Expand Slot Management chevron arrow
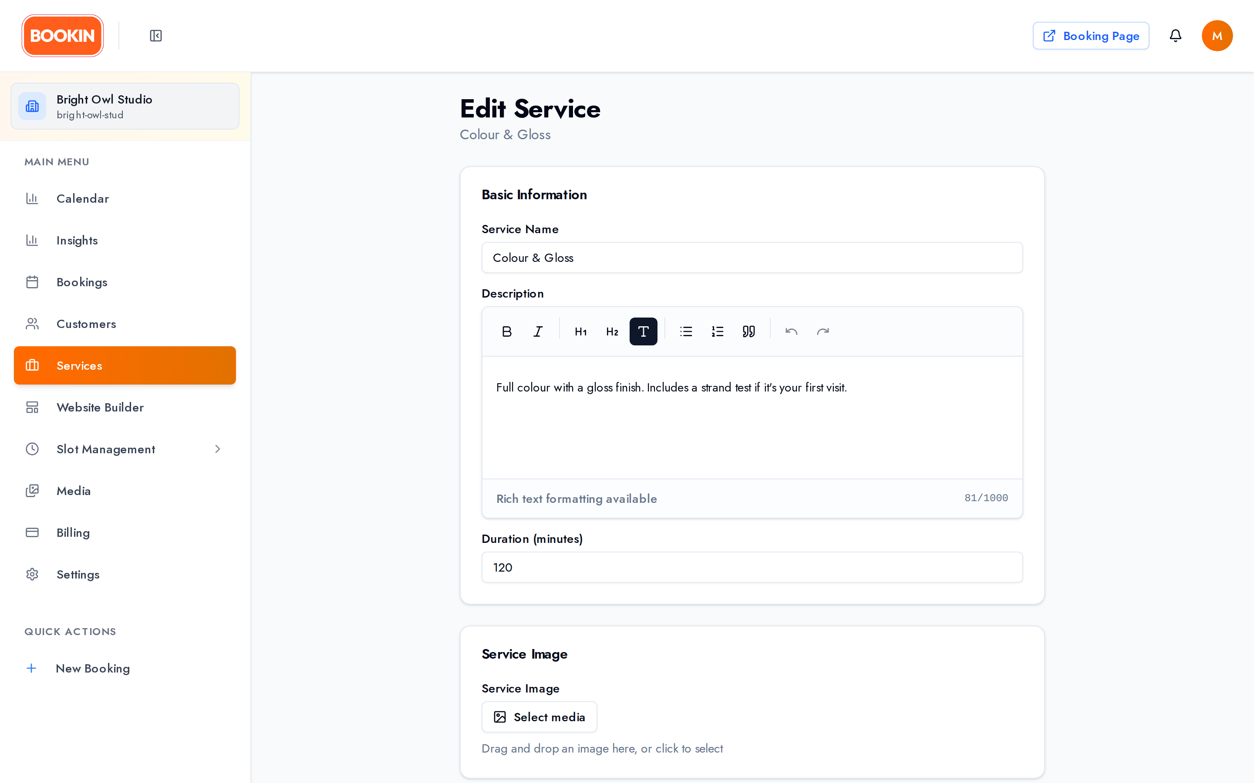Image resolution: width=1254 pixels, height=783 pixels. tap(218, 449)
